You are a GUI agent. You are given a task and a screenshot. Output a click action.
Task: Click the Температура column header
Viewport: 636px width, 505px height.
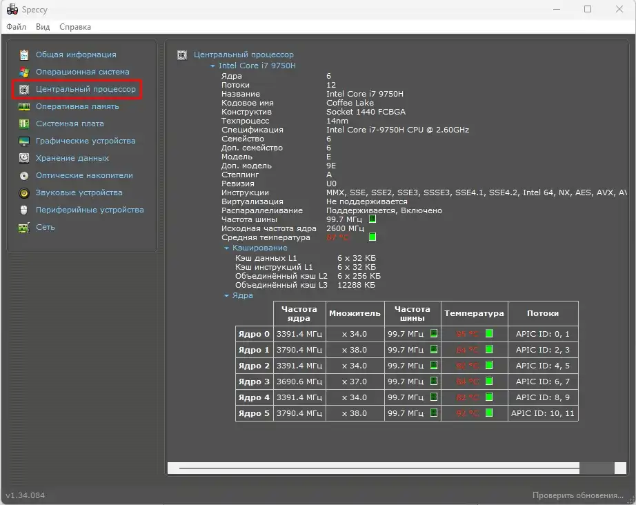[474, 313]
